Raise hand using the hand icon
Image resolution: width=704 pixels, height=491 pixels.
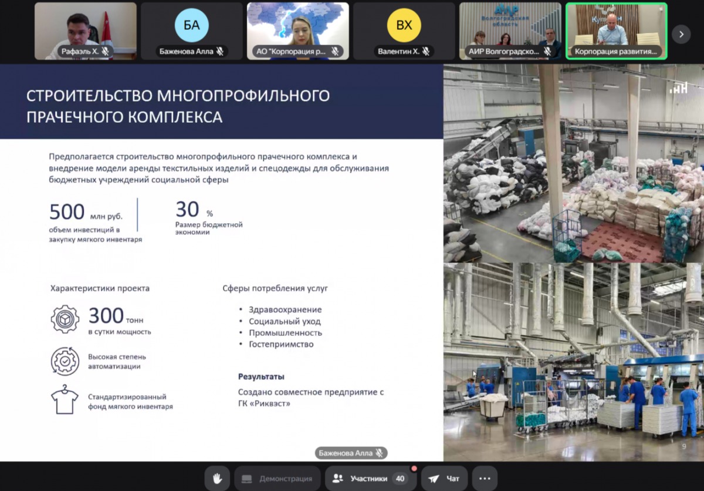[217, 479]
